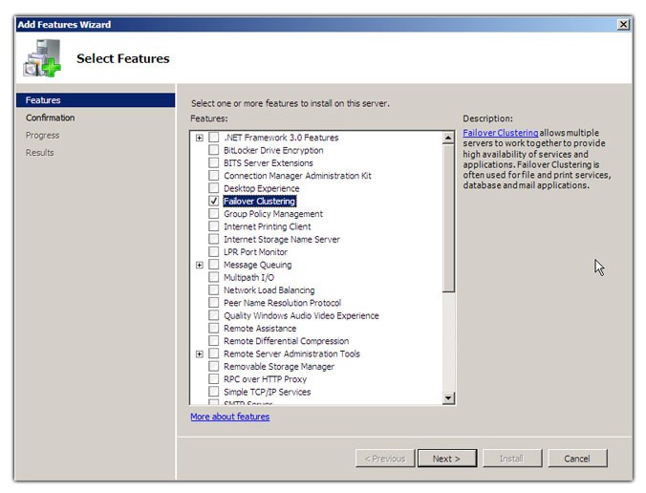Close the Add Features Wizard window
Image resolution: width=646 pixels, height=493 pixels.
point(624,24)
